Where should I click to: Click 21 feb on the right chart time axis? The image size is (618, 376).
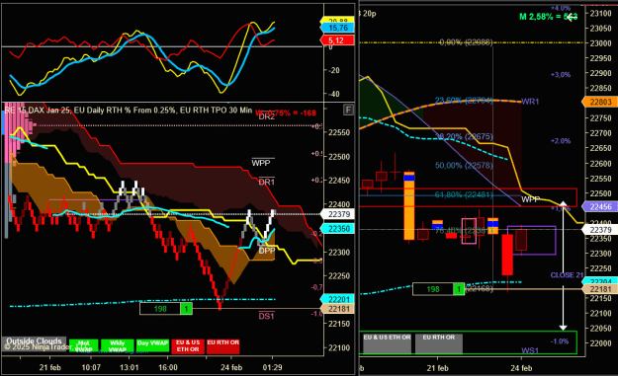tap(437, 368)
